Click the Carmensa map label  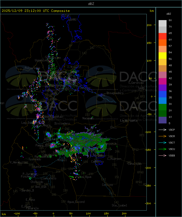click(97, 162)
